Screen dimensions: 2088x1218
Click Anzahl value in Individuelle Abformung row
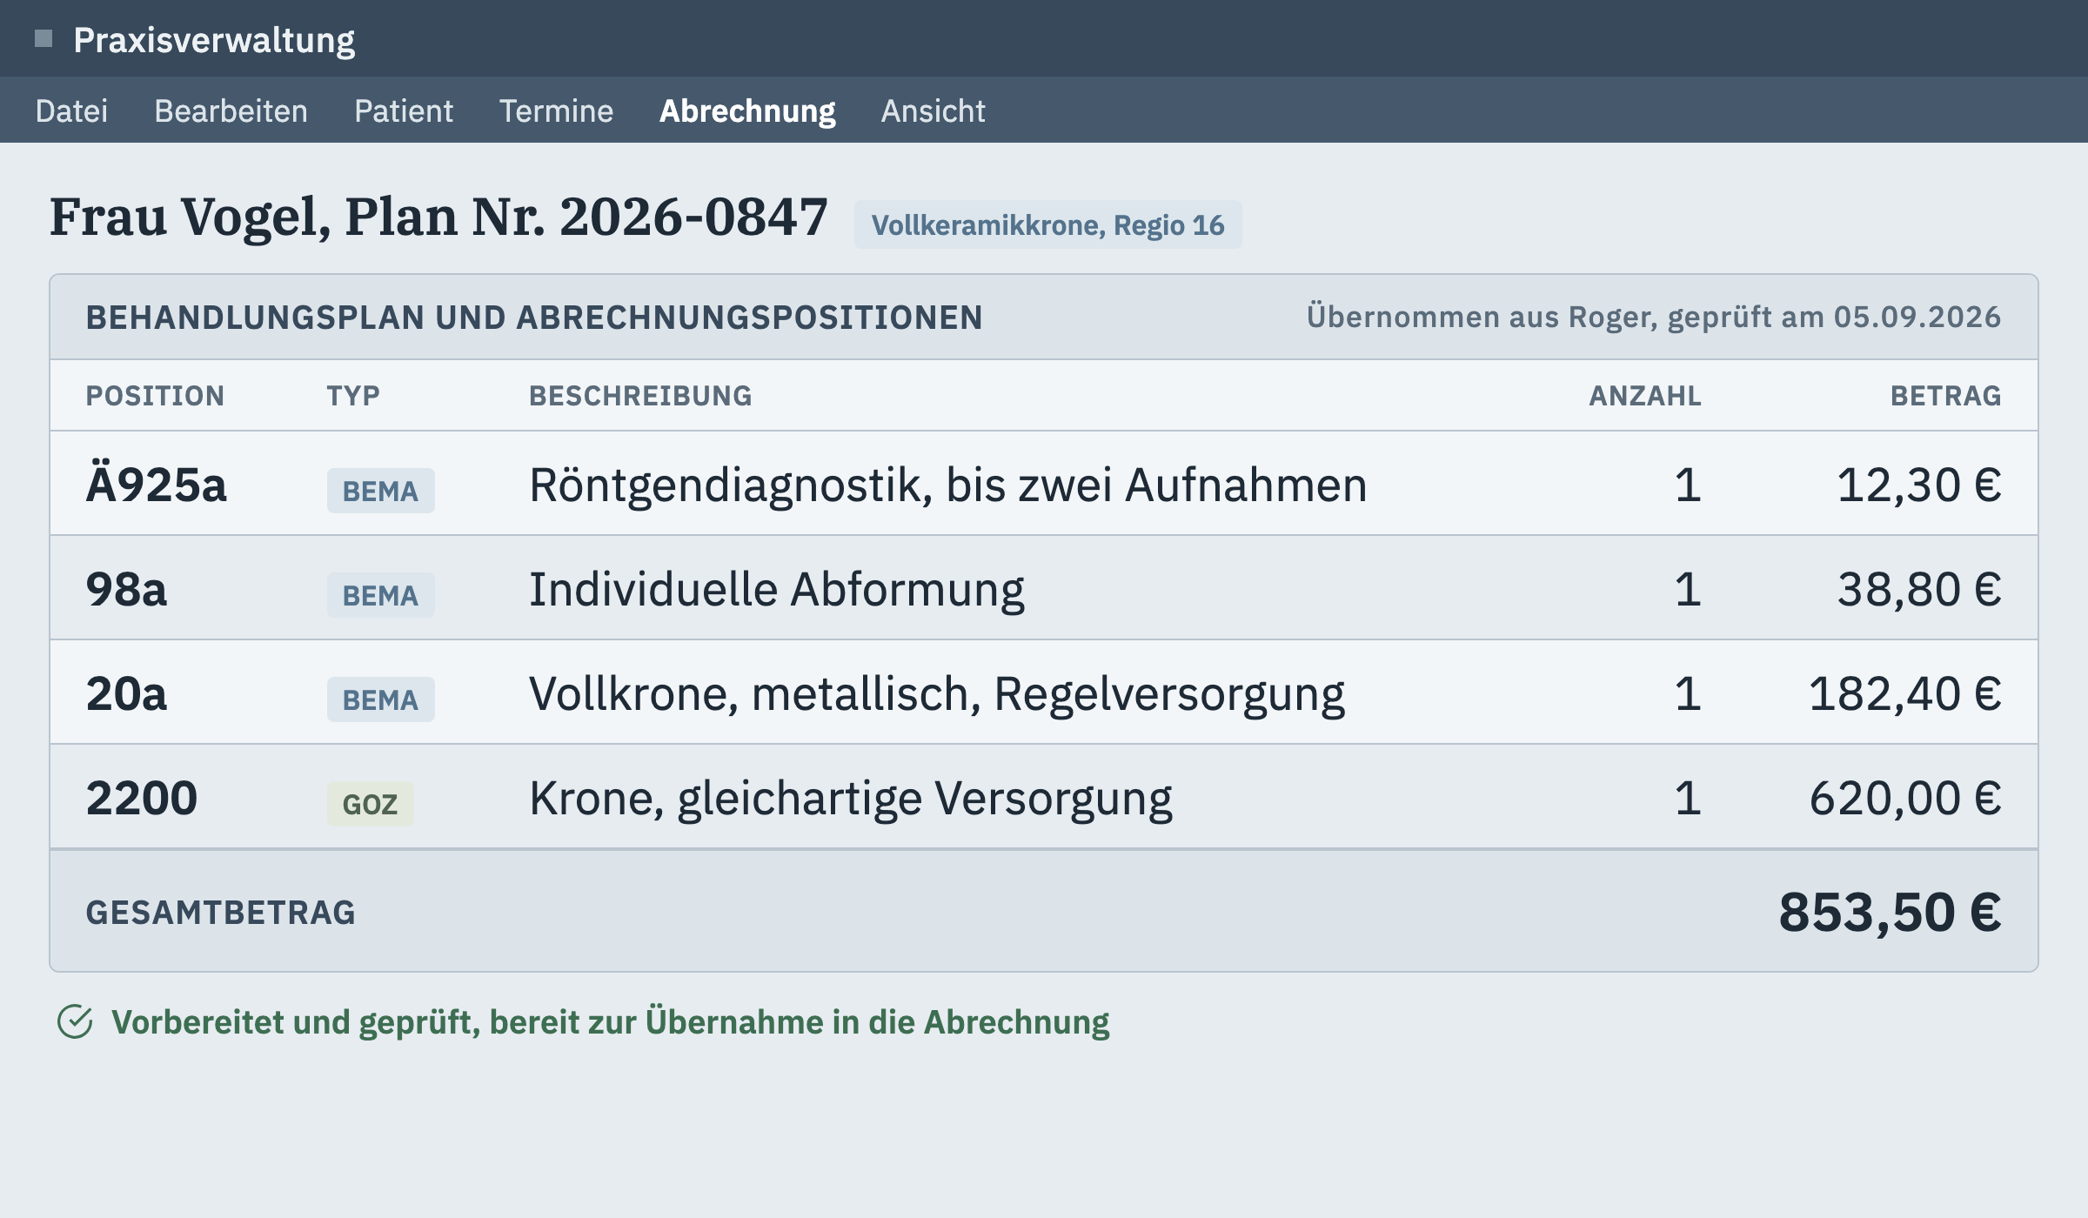1688,589
